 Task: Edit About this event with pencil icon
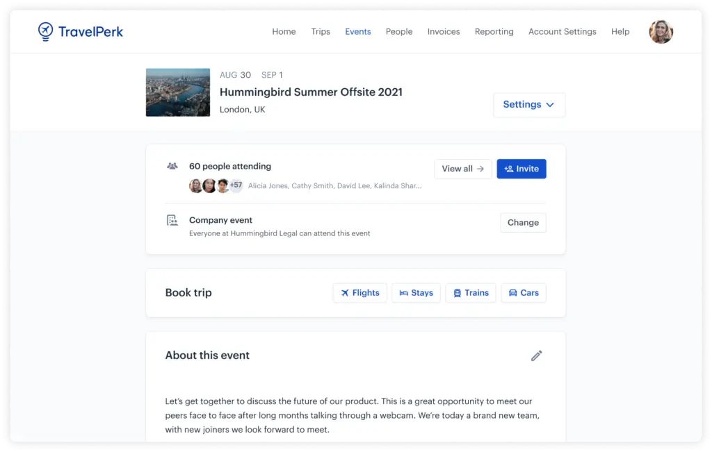536,355
